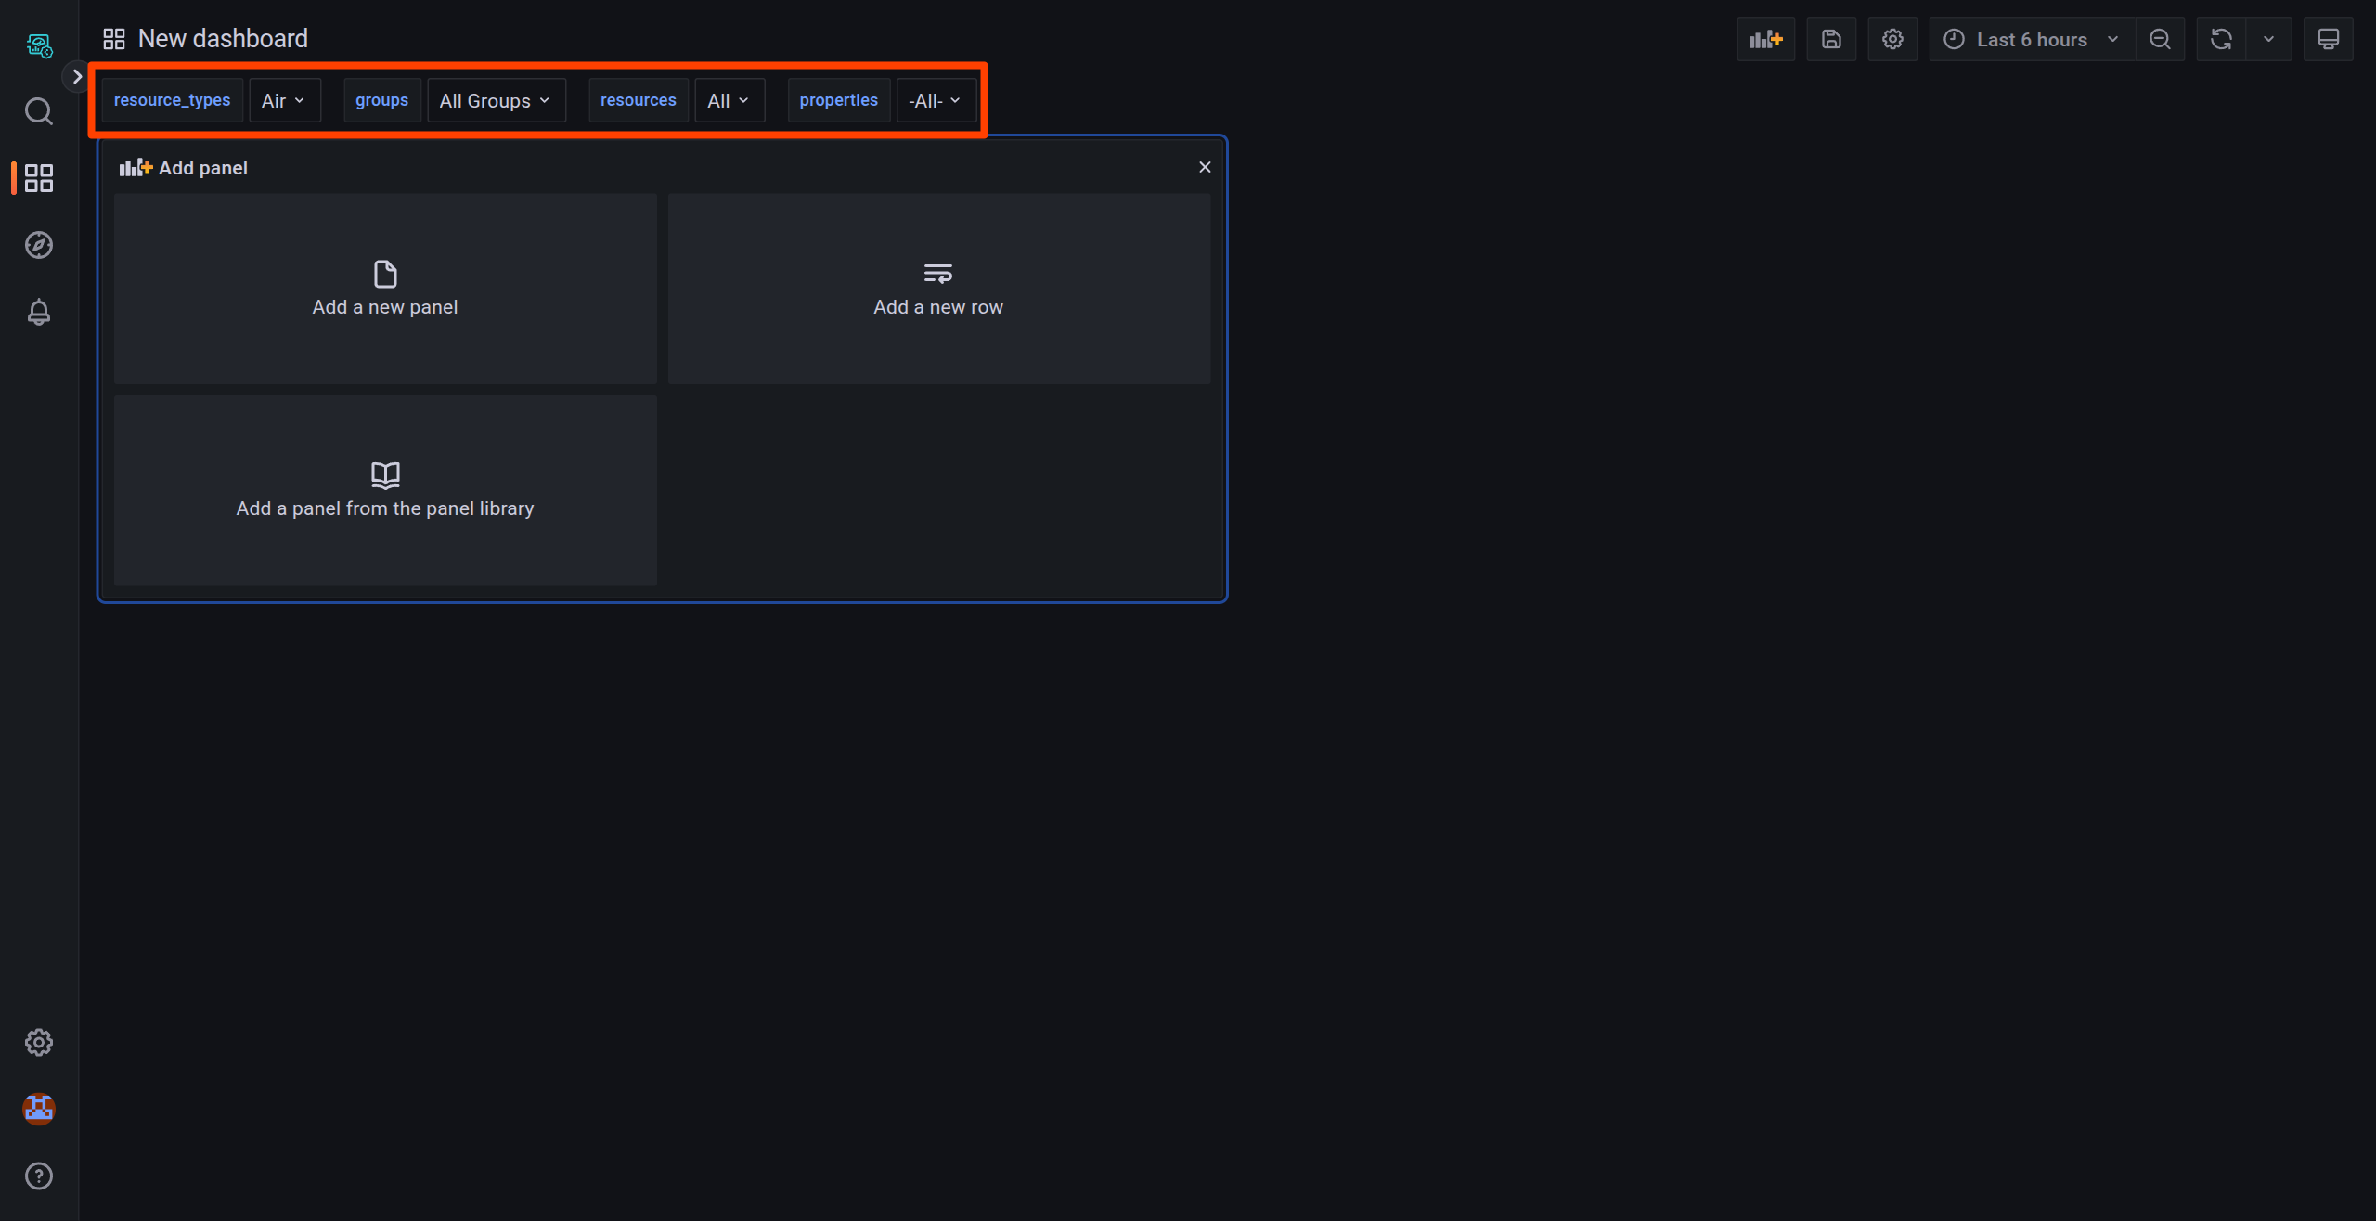Open Dashboards via the grid sidebar icon
The height and width of the screenshot is (1221, 2376).
point(39,178)
